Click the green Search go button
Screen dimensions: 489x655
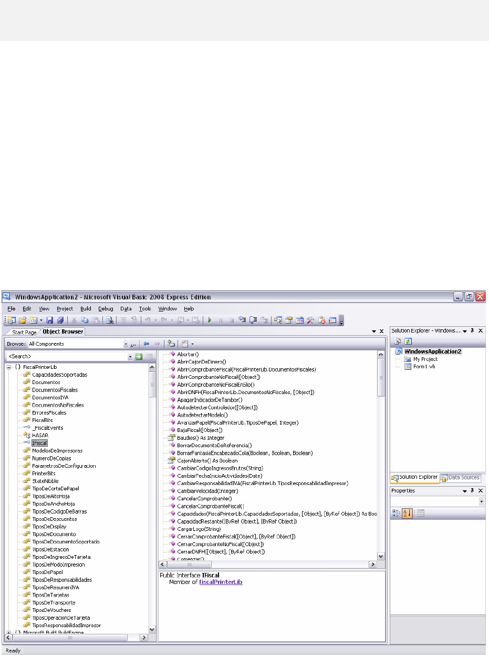pyautogui.click(x=139, y=357)
